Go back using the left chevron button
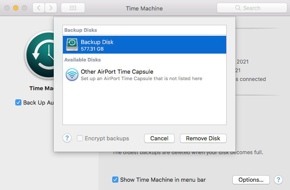Screen dimensions: 290x190 [x=39, y=8]
